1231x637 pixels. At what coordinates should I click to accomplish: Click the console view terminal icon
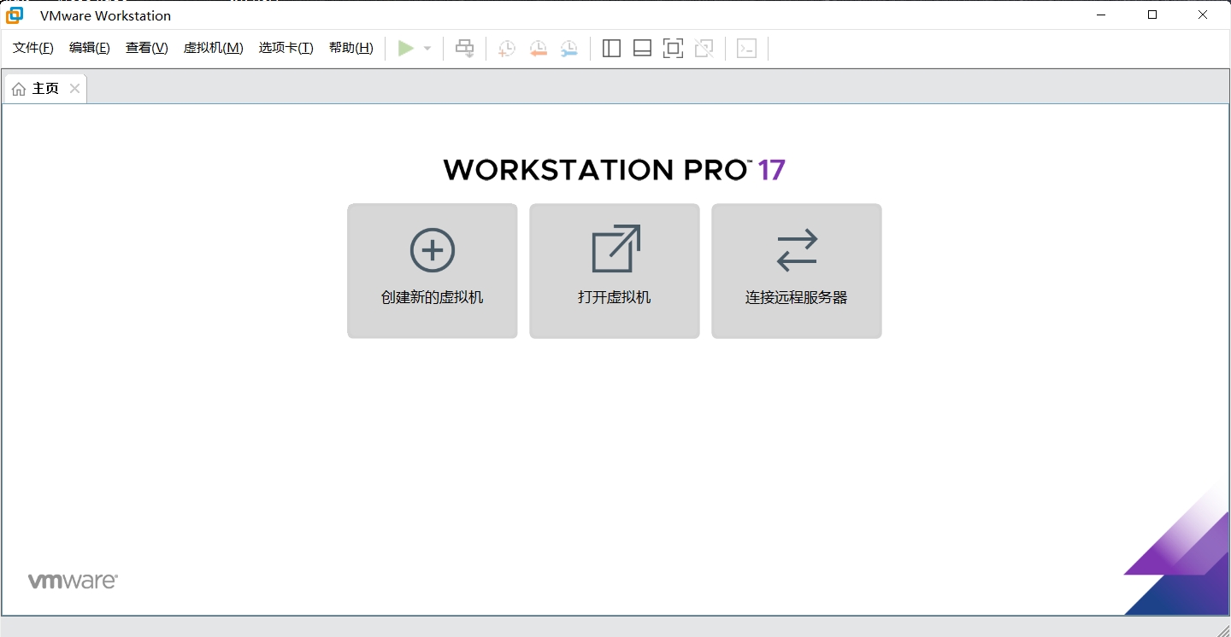(746, 49)
